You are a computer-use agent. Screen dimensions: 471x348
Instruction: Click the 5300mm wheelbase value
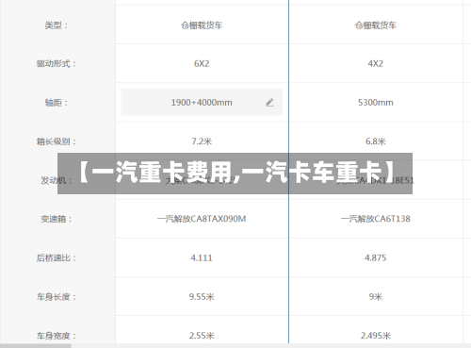click(376, 103)
